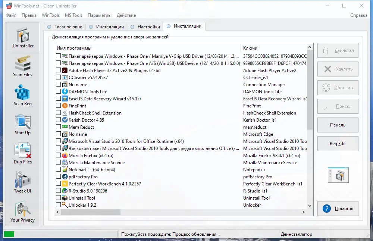
Task: Click the CCleaner row icon
Action: click(x=65, y=77)
